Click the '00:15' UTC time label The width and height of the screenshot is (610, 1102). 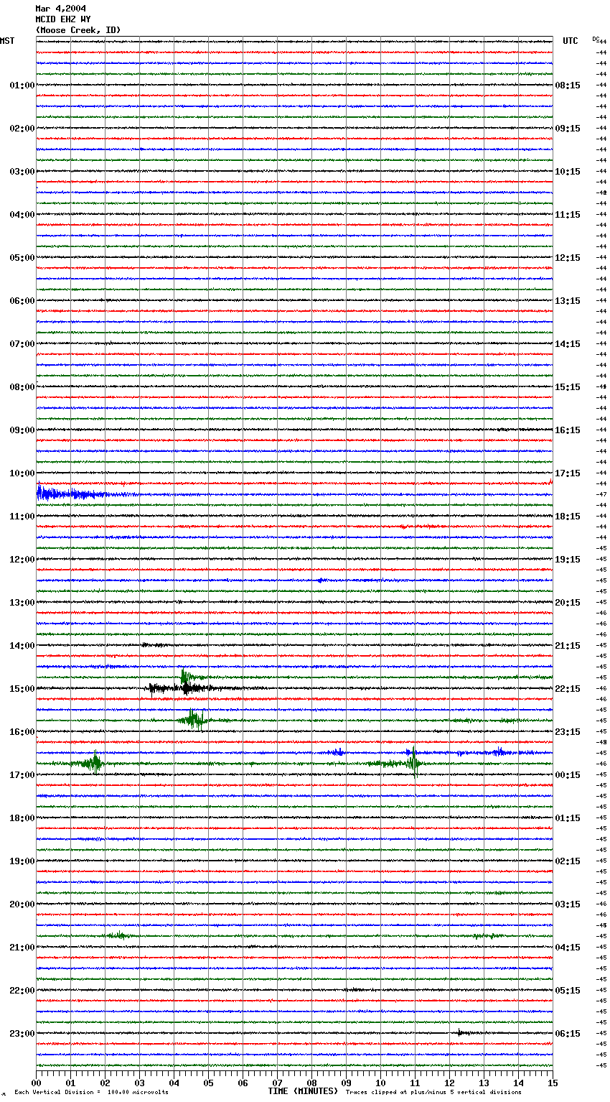[568, 775]
